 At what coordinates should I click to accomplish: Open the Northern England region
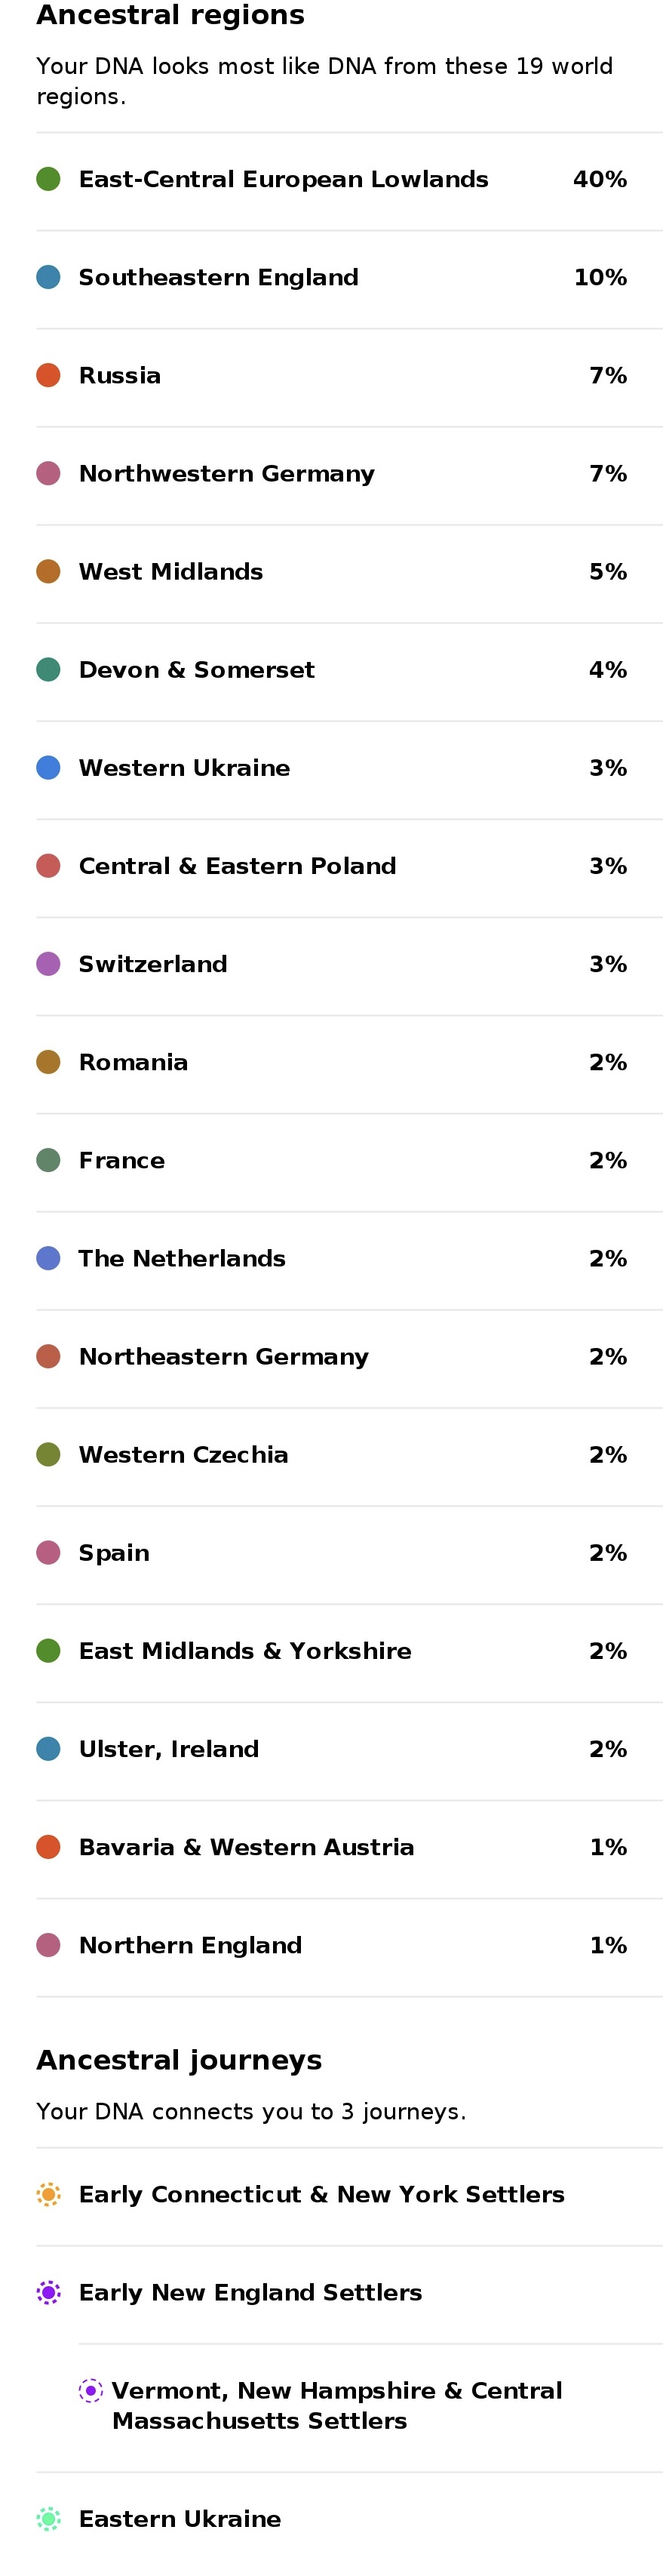tap(349, 1945)
